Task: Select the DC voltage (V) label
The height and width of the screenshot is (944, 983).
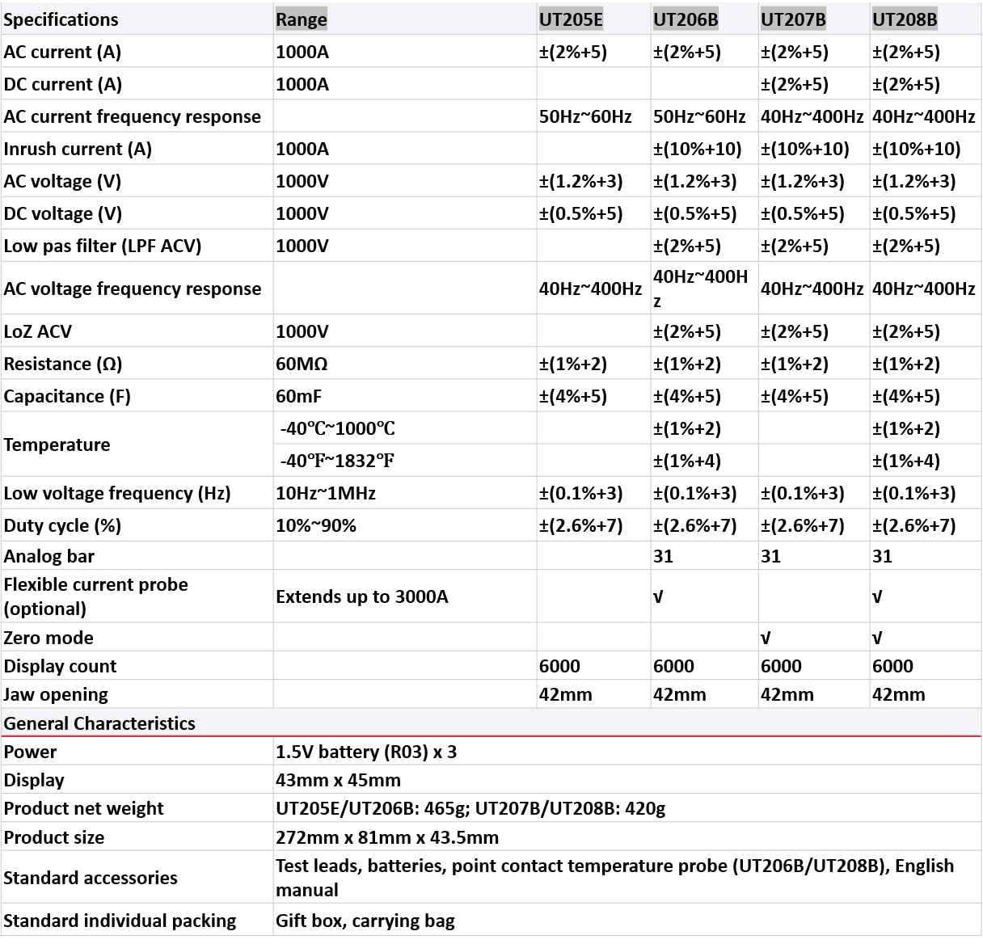Action: click(x=63, y=213)
